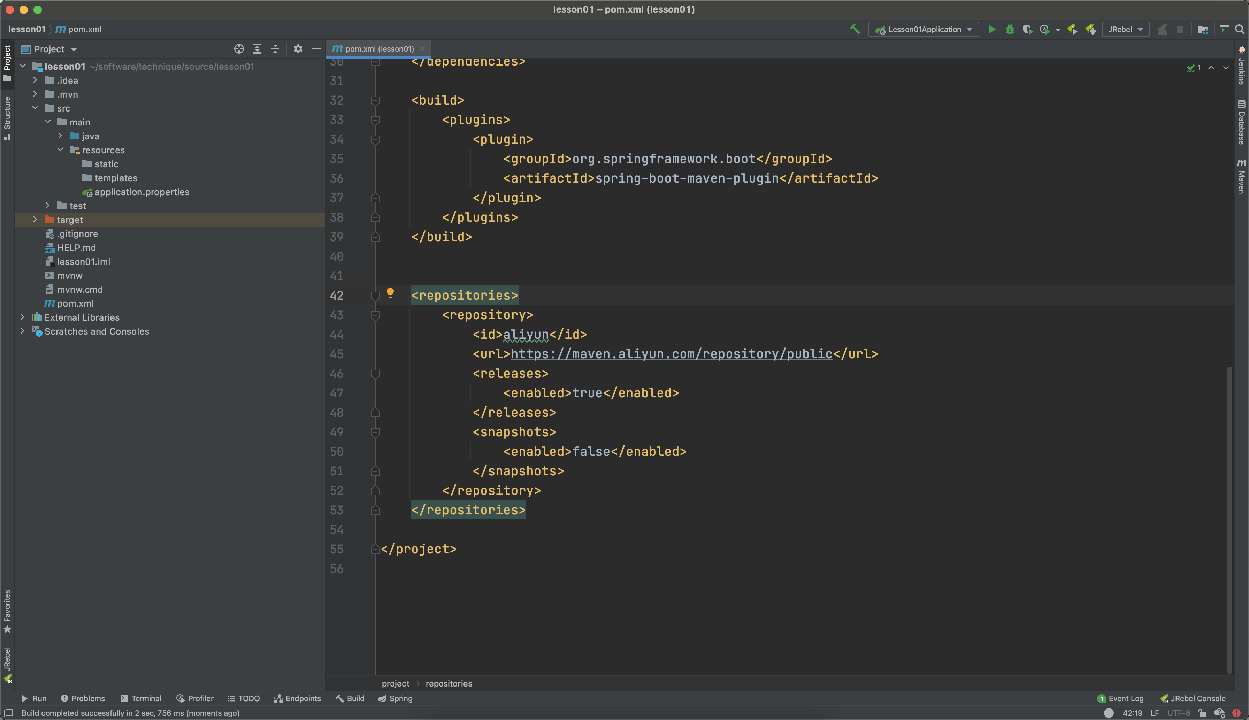Click the 42:19 cursor position in status bar
Viewport: 1249px width, 720px height.
coord(1132,713)
